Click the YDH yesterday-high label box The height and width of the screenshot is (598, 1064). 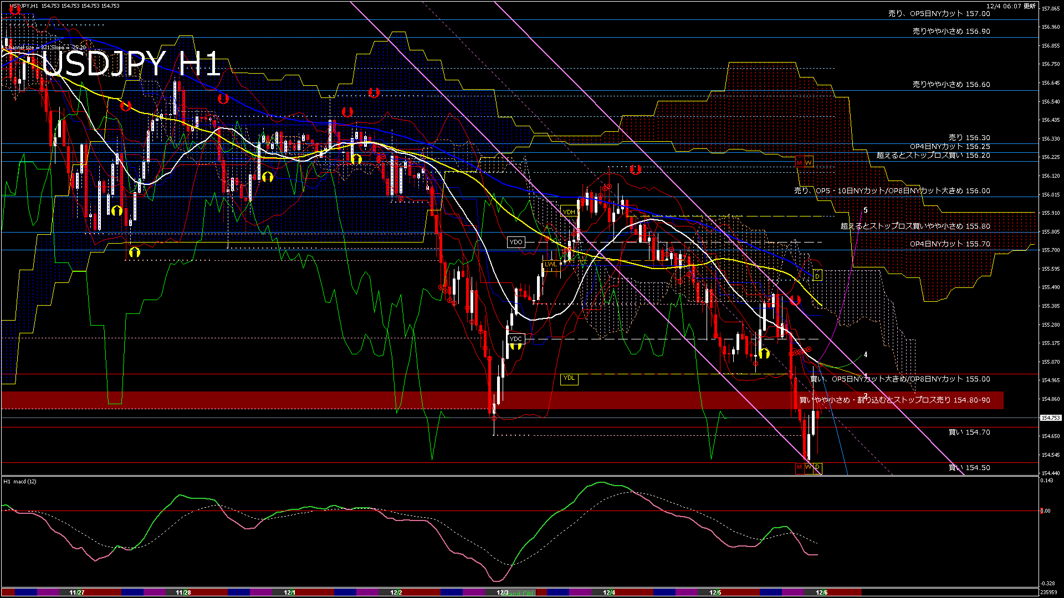[x=570, y=212]
